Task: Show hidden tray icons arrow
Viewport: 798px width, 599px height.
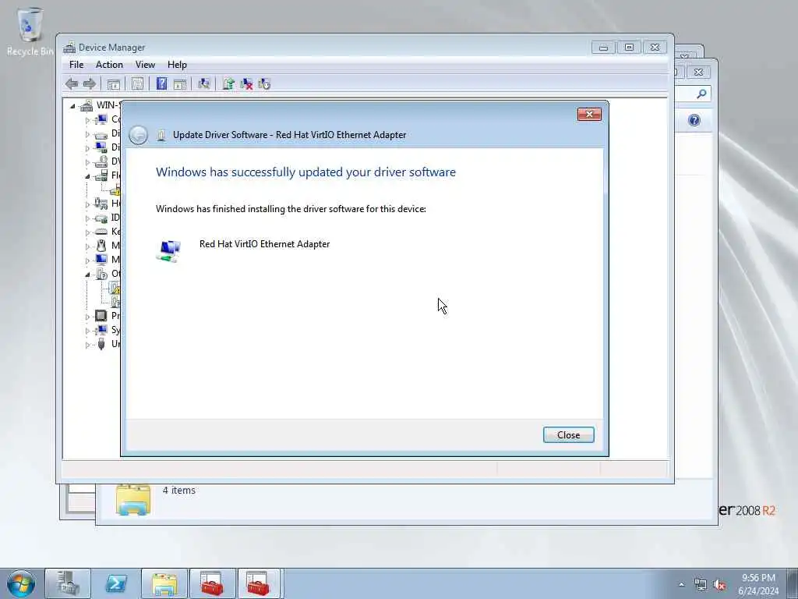Action: [681, 585]
